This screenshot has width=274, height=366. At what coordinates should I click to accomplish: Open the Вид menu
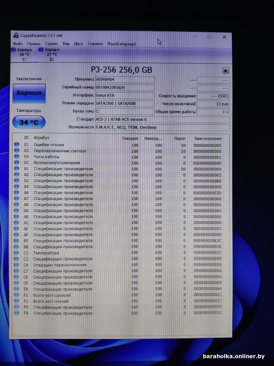click(x=66, y=43)
